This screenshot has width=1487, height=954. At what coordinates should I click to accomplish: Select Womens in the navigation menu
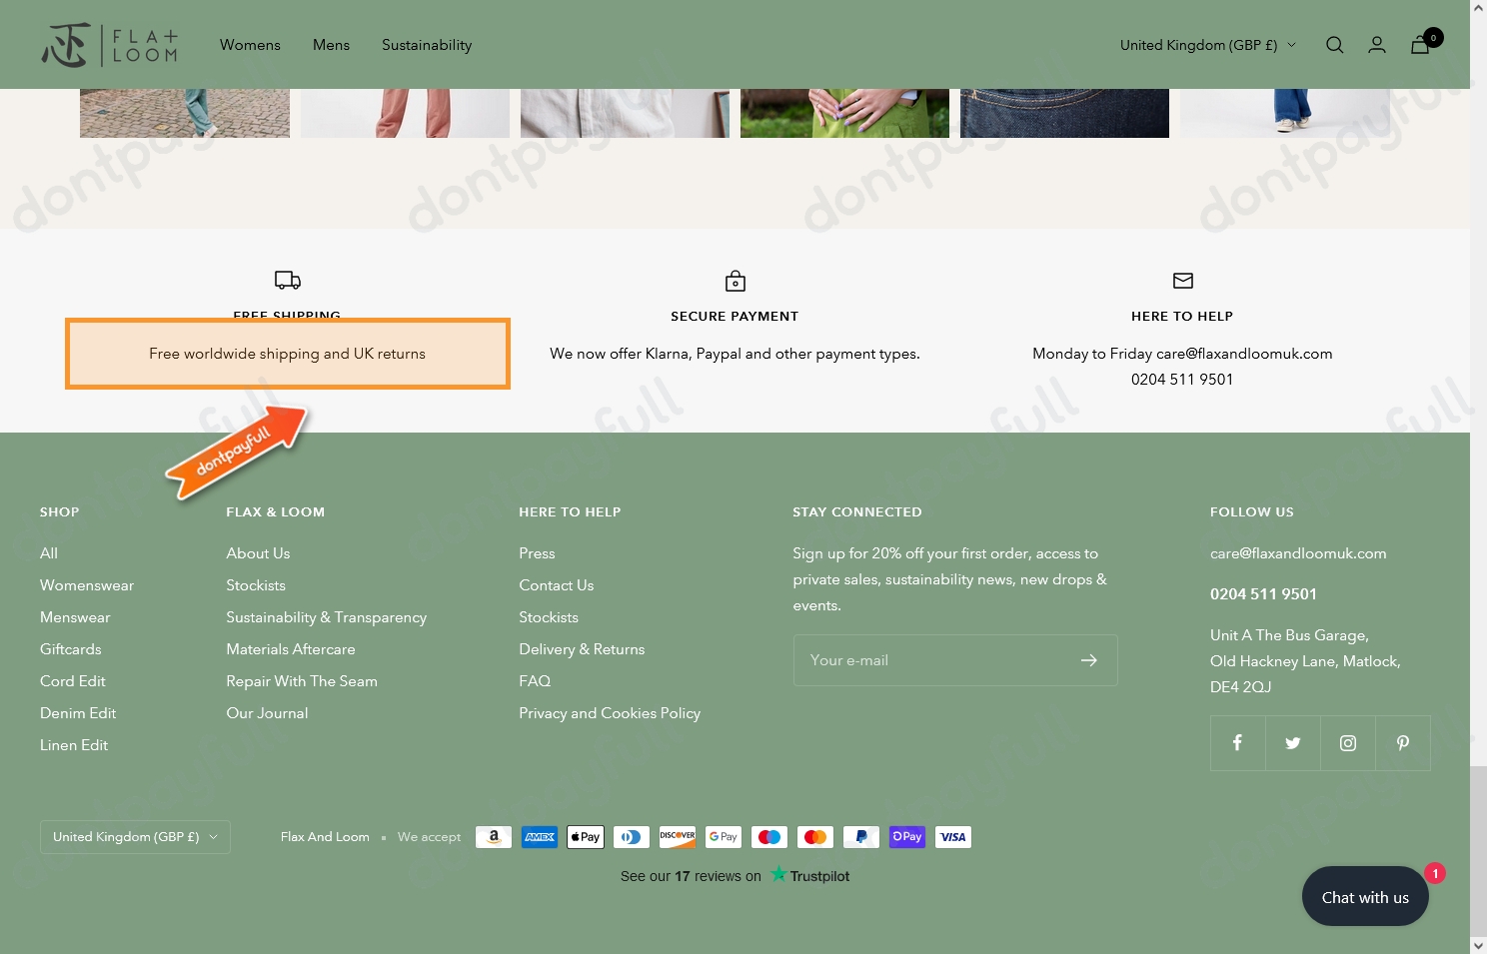(250, 45)
